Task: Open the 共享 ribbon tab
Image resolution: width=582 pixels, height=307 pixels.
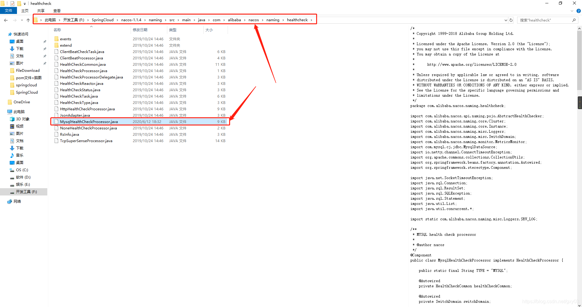Action: (41, 11)
